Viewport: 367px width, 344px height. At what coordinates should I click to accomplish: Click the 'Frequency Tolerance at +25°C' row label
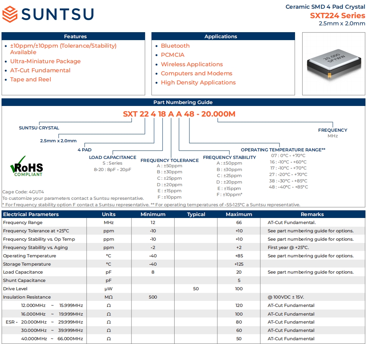tap(36, 231)
